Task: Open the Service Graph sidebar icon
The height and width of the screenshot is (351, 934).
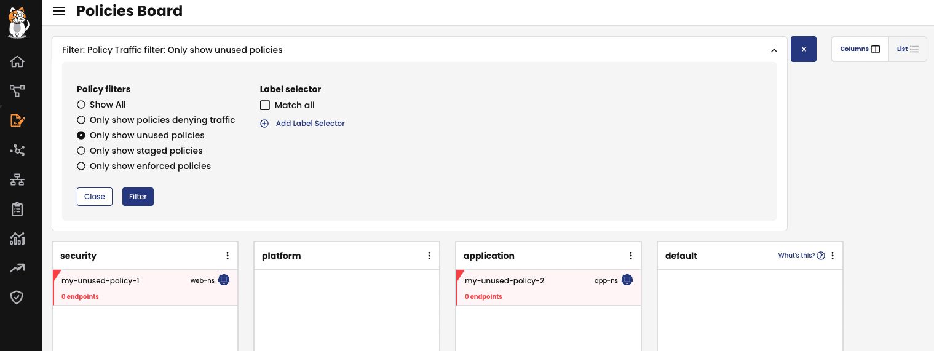Action: (x=17, y=91)
